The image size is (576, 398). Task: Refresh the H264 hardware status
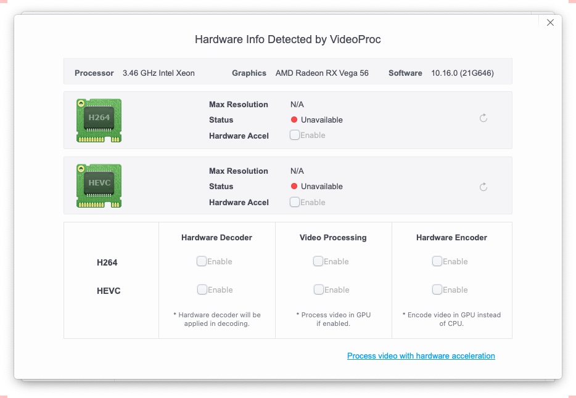click(x=483, y=118)
